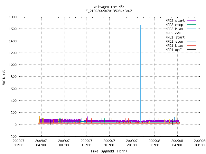Viewport: 206px width, 154px height.
Task: Click the 600 y-axis tick label
Action: tap(14, 89)
